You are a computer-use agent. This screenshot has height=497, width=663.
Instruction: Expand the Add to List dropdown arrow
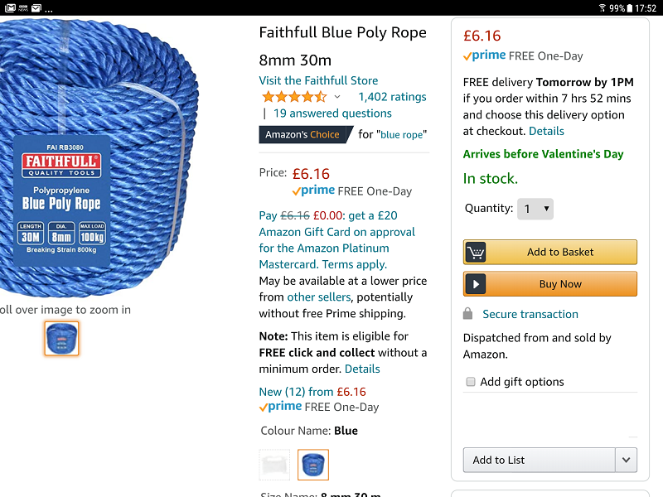click(627, 460)
